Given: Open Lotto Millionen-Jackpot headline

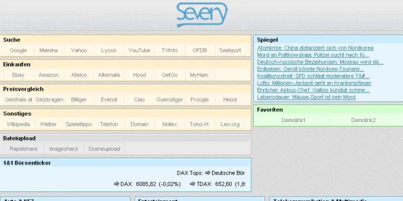Looking at the screenshot, I should (x=314, y=83).
